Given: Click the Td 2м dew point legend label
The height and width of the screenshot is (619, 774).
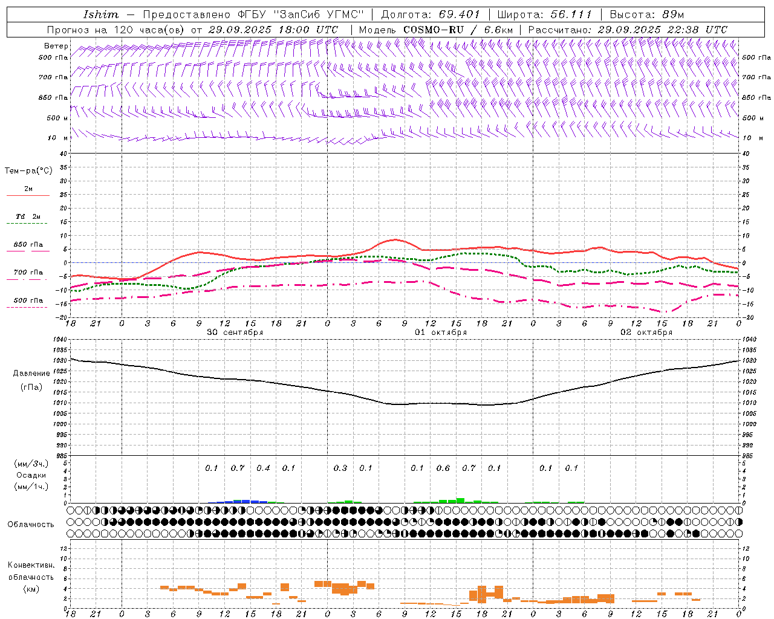Looking at the screenshot, I should tap(28, 216).
